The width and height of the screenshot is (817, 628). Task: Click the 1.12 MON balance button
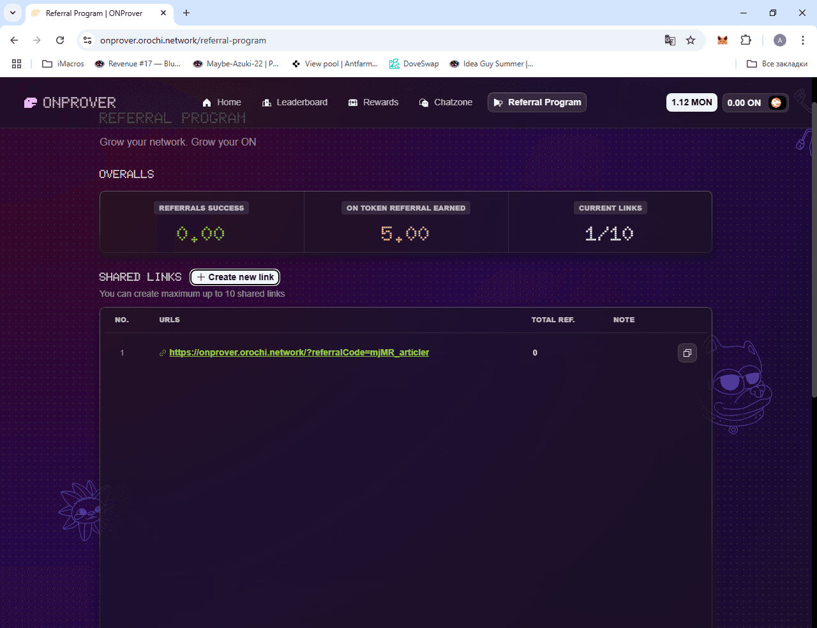(x=692, y=102)
